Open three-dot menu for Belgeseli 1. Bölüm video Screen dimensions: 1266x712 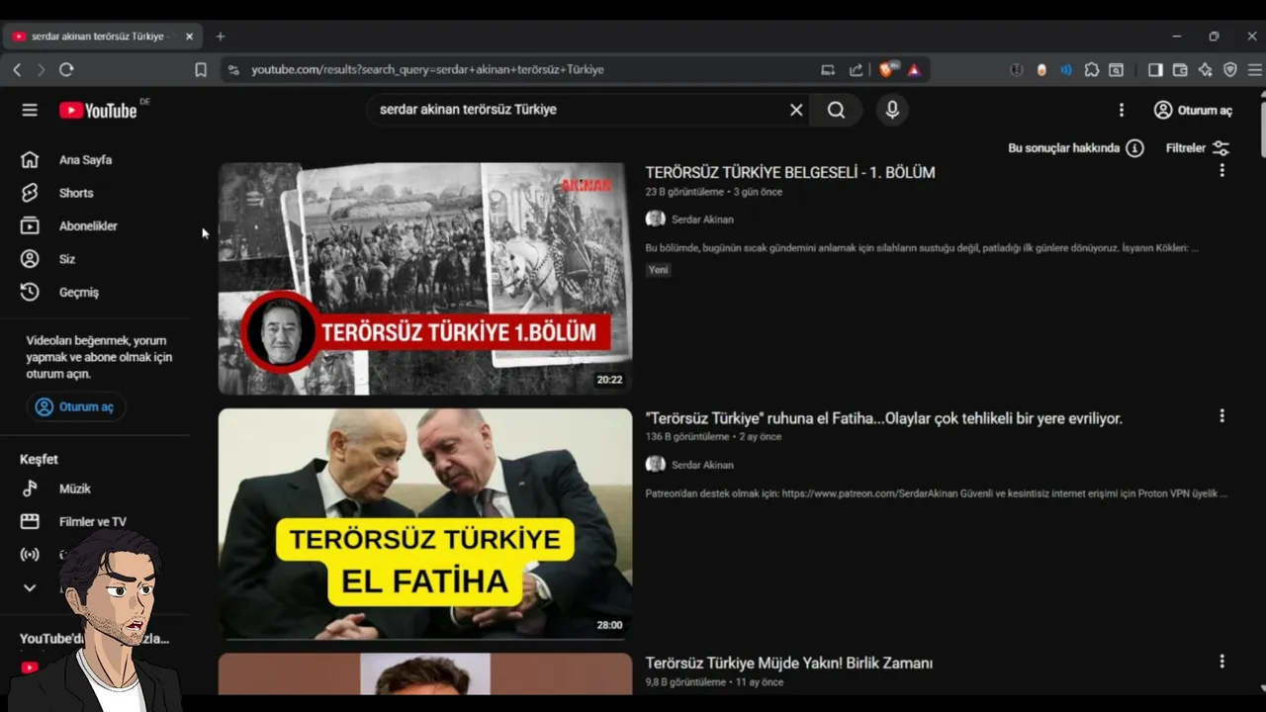pyautogui.click(x=1221, y=170)
